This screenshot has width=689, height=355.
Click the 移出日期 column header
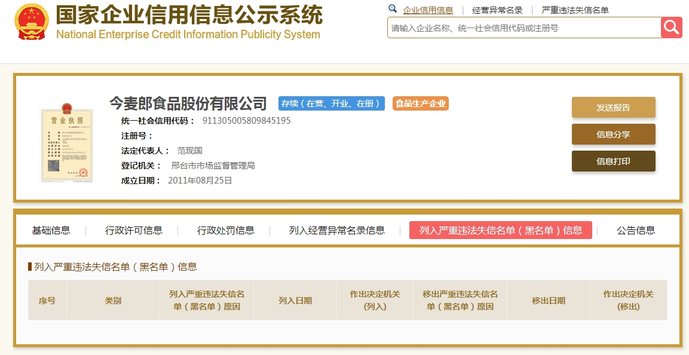[549, 300]
